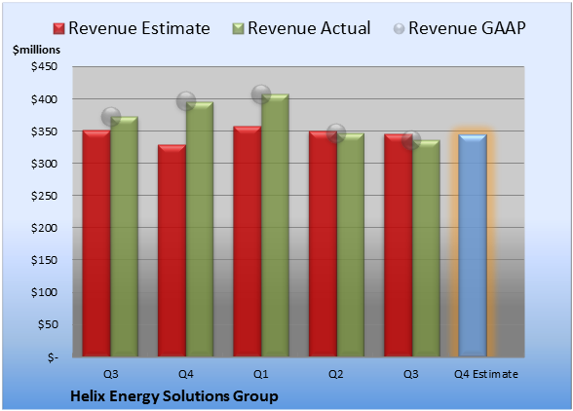Screen dimensions: 573x411
Task: Click the '$150' y-axis value
Action: click(x=44, y=260)
